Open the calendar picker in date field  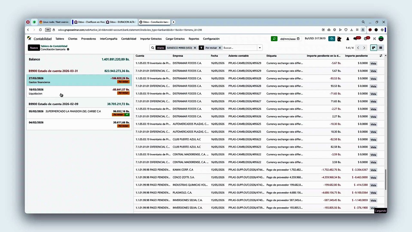coord(298,39)
